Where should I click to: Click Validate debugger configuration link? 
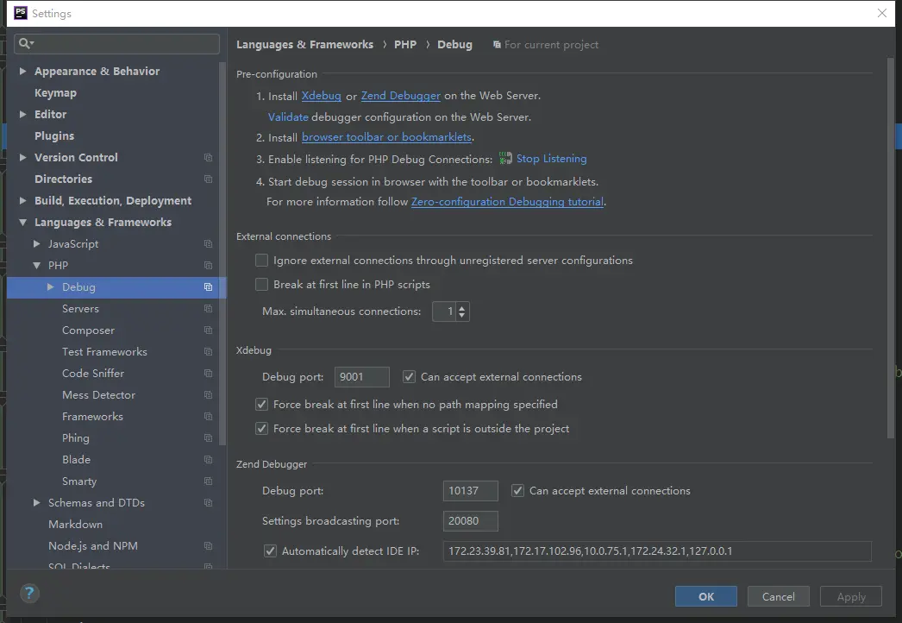[288, 116]
